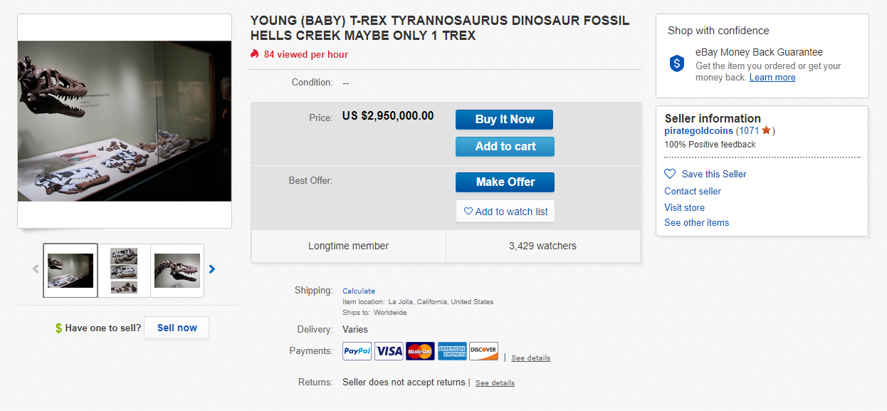Open the Calculate shipping link
This screenshot has height=411, width=887.
pyautogui.click(x=359, y=291)
